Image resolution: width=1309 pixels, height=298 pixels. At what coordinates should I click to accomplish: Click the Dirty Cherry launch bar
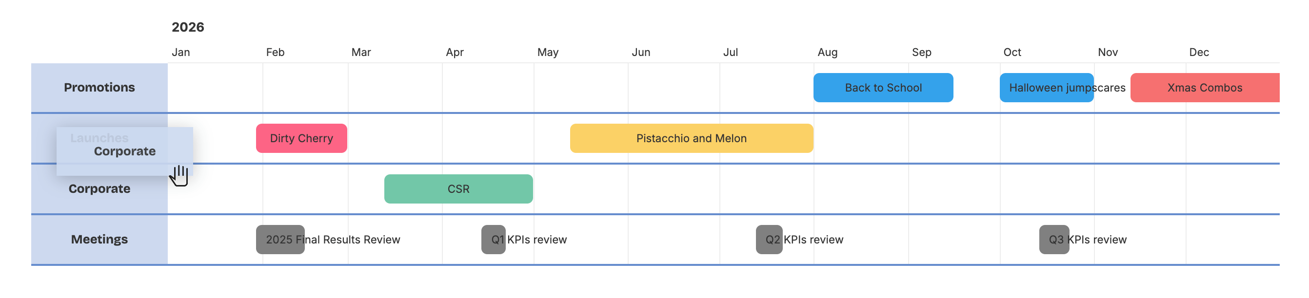(301, 138)
